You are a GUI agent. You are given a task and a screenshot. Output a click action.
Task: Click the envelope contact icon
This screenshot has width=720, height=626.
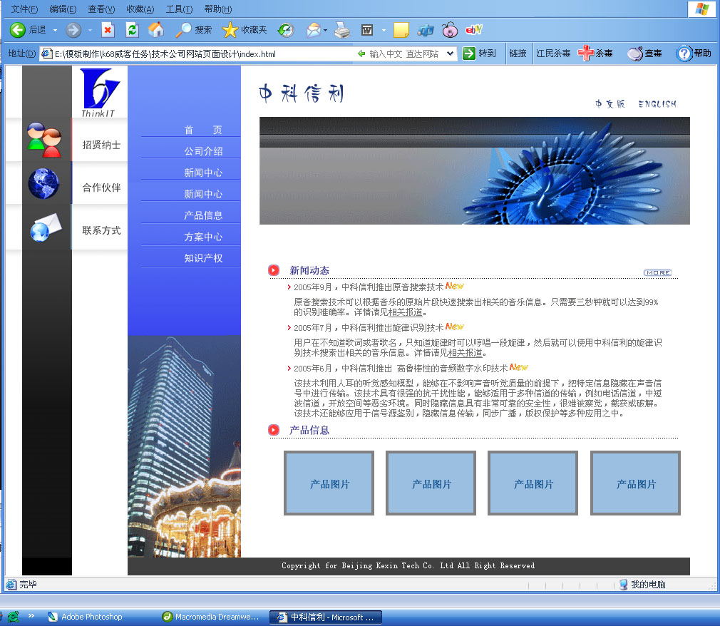coord(46,227)
